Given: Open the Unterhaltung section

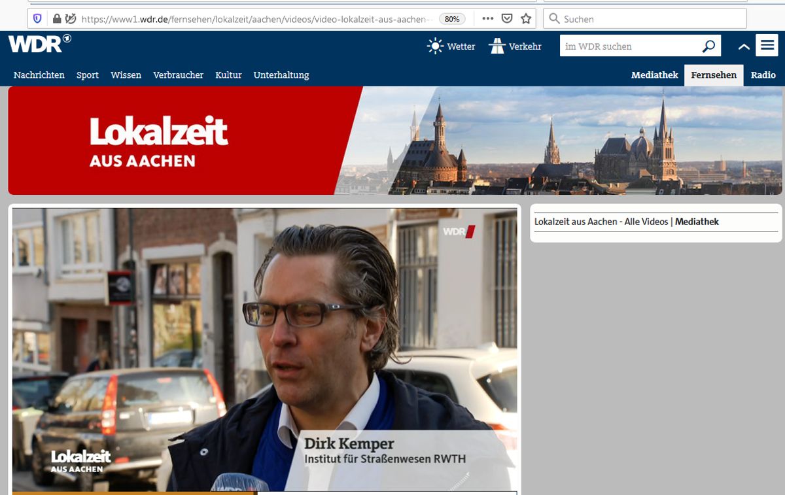Looking at the screenshot, I should pos(281,75).
